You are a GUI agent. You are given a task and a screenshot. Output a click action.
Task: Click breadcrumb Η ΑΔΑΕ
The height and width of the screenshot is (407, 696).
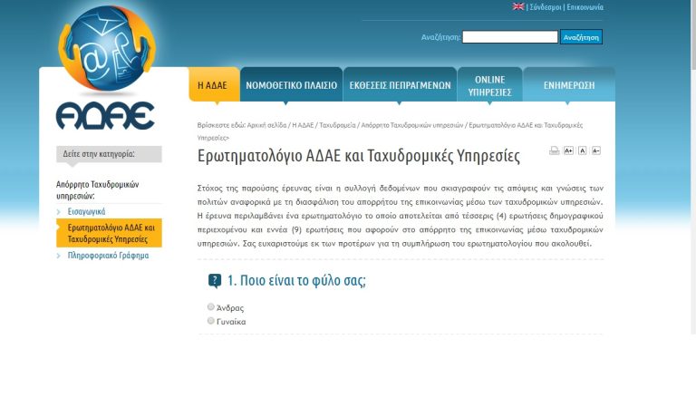[x=303, y=125]
